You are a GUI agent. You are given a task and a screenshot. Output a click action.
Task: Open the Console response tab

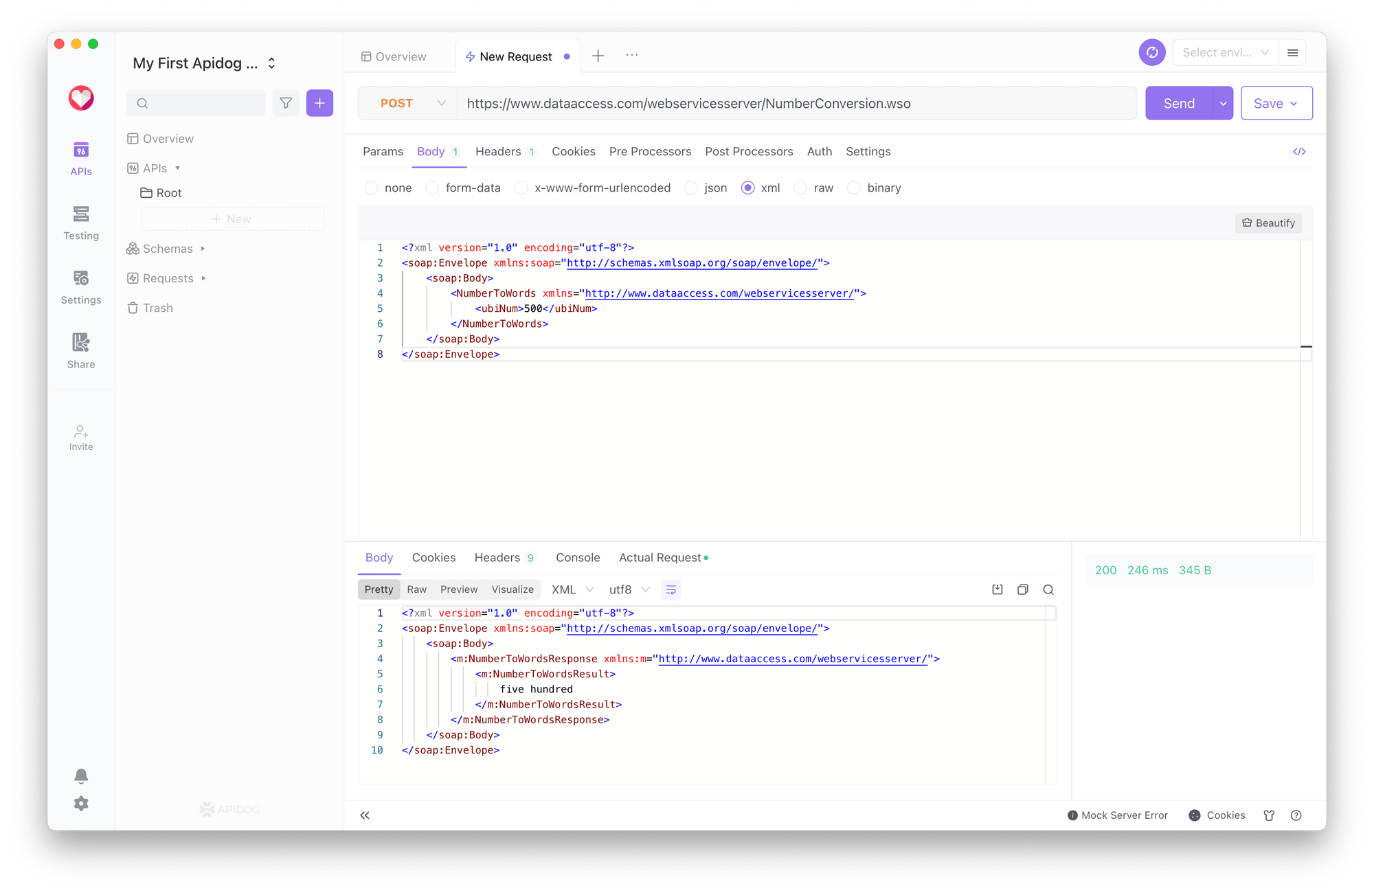[x=578, y=558]
